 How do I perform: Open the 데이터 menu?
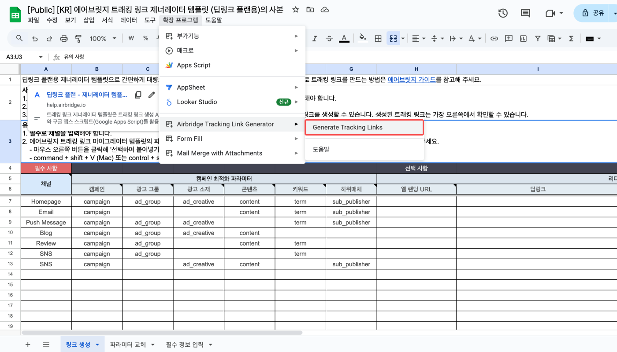tap(129, 20)
